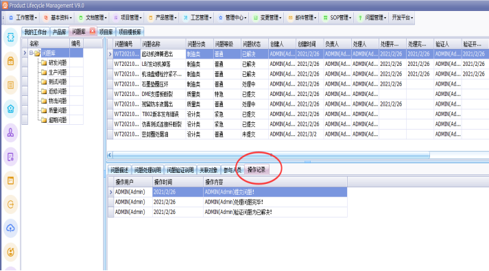Select the 处理问题完毕 operation log row

pyautogui.click(x=228, y=202)
